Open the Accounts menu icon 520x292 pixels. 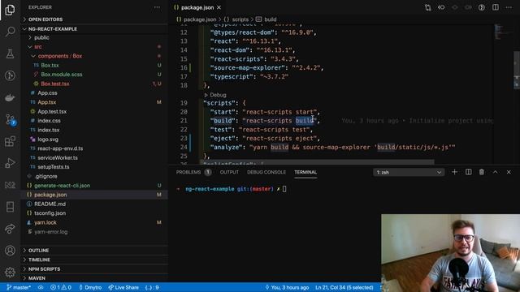click(10, 251)
